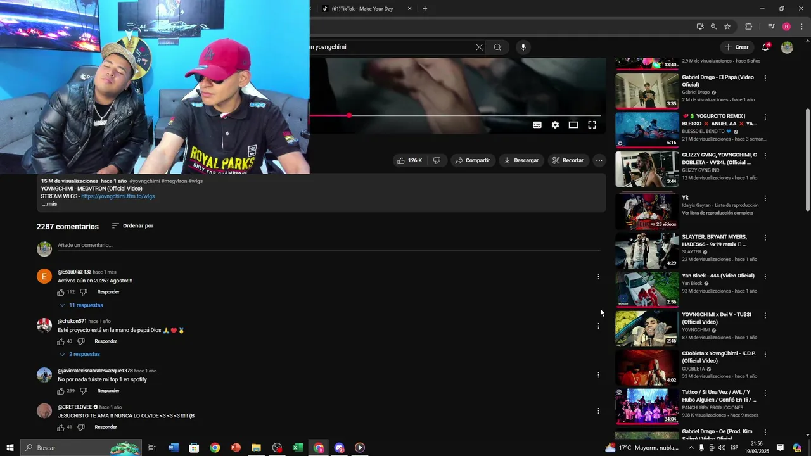This screenshot has width=811, height=456.
Task: Open YouTube account avatar menu
Action: click(787, 47)
